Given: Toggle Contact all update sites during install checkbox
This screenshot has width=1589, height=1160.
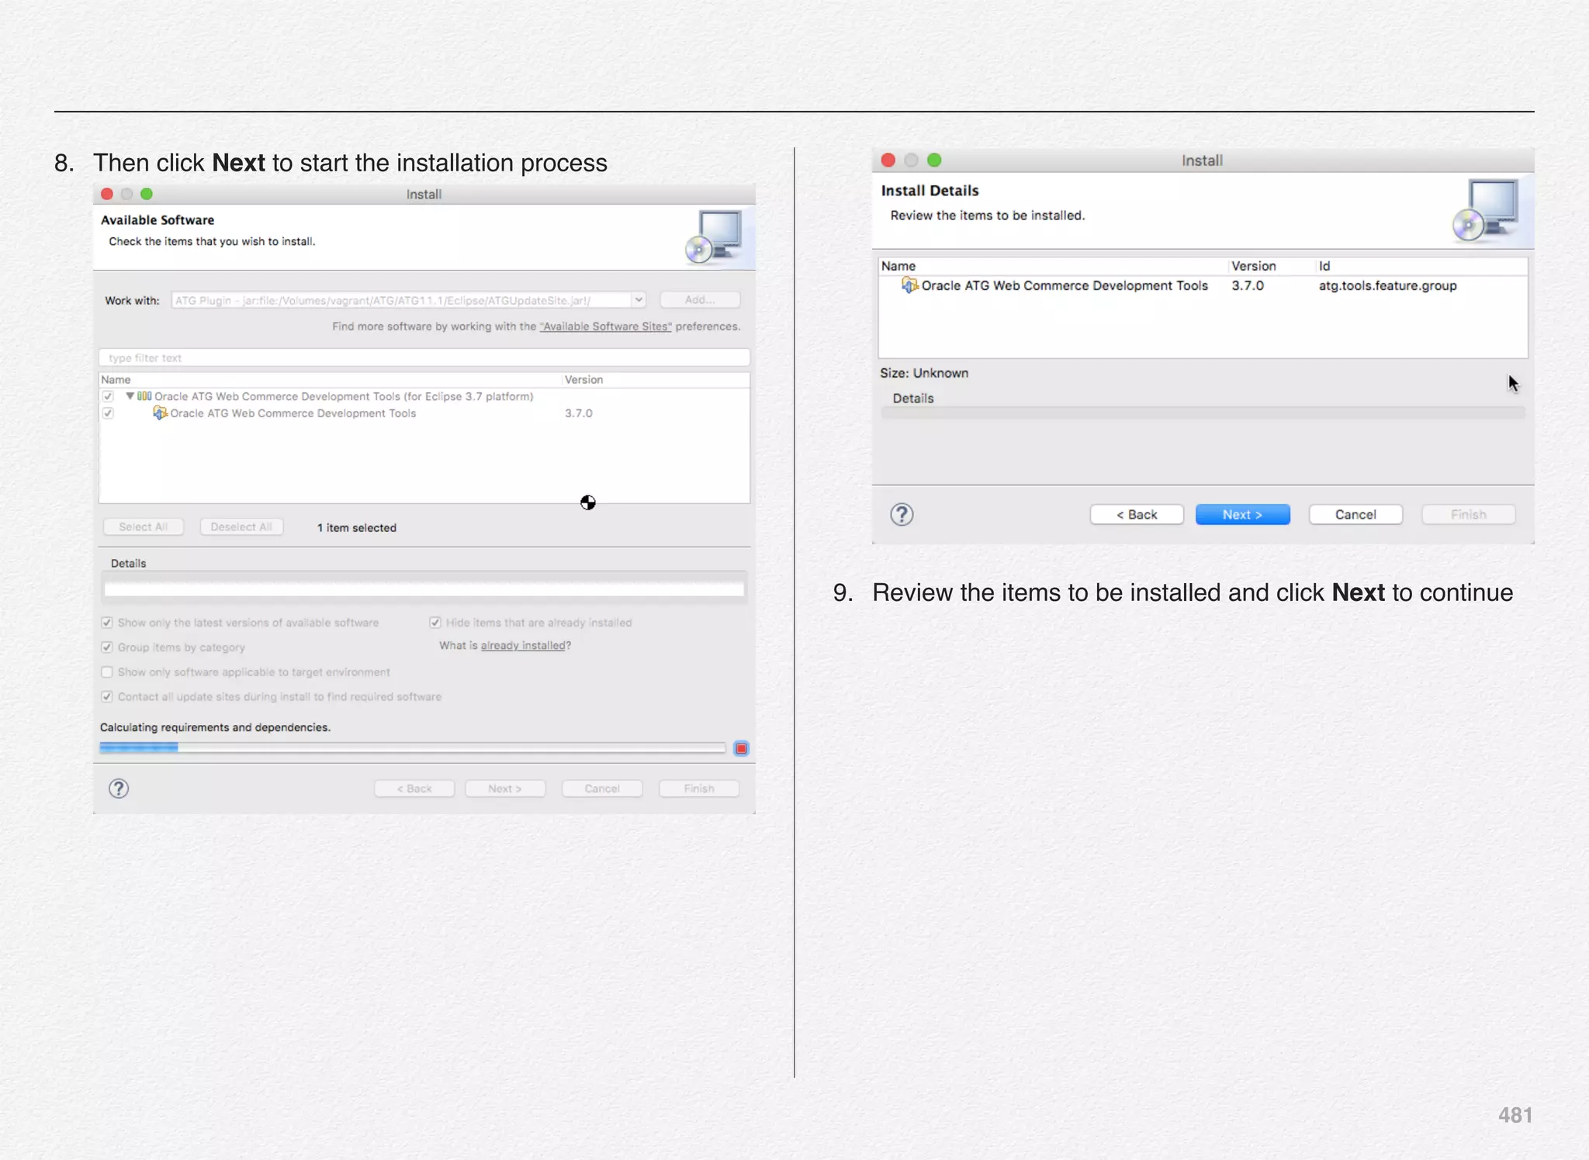Looking at the screenshot, I should (107, 697).
